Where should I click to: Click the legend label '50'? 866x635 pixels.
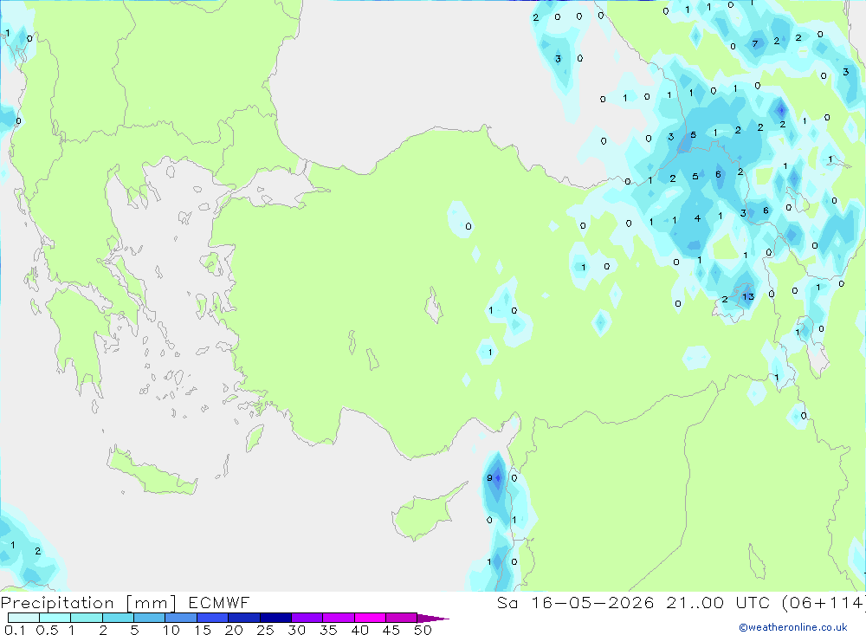(x=423, y=630)
